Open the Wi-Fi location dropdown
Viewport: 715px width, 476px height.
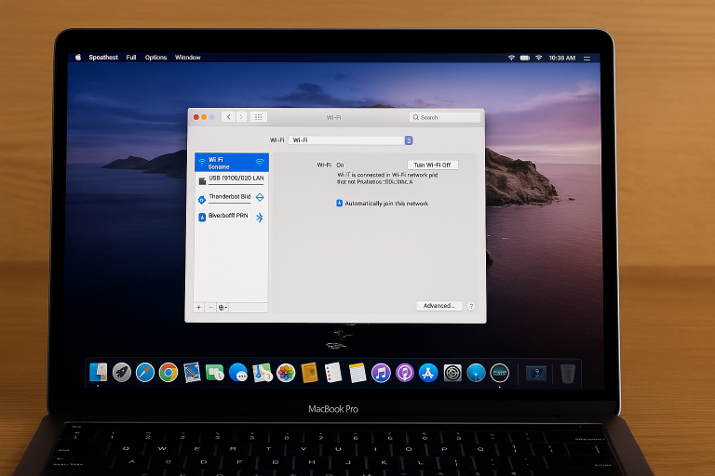[x=350, y=140]
